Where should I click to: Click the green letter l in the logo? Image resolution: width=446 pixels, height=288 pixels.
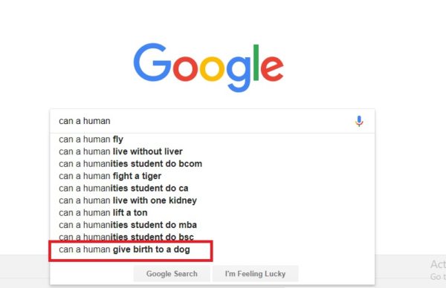click(x=256, y=62)
